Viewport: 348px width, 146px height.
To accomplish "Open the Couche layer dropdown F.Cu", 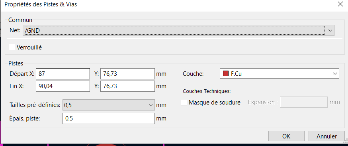I will pyautogui.click(x=280, y=74).
